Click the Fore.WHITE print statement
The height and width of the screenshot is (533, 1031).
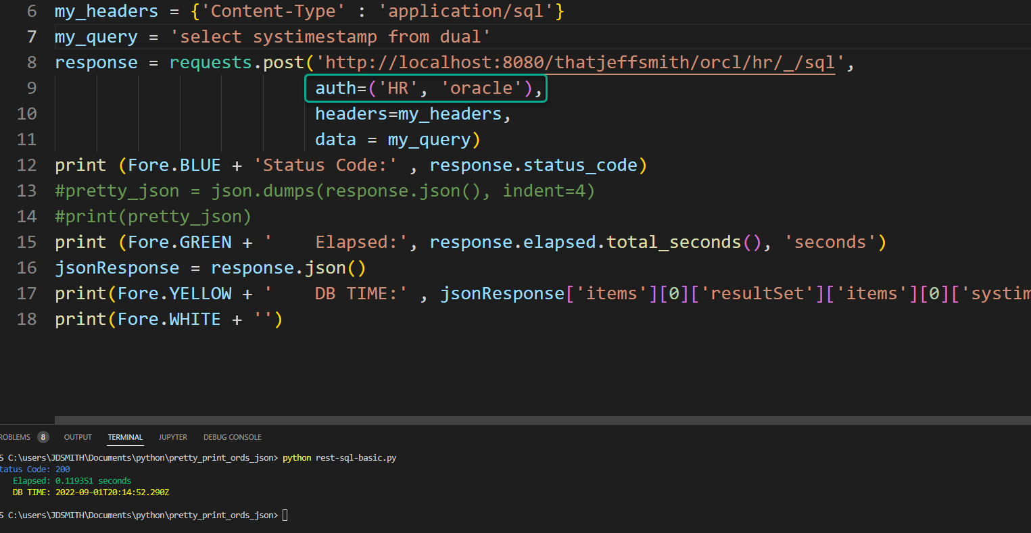168,320
